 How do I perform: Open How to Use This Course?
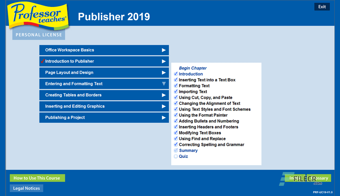[37, 178]
